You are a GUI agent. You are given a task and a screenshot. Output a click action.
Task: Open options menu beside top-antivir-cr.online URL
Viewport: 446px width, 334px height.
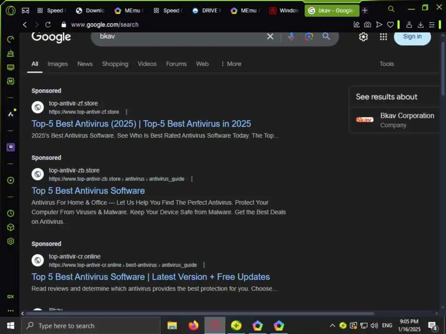(204, 265)
